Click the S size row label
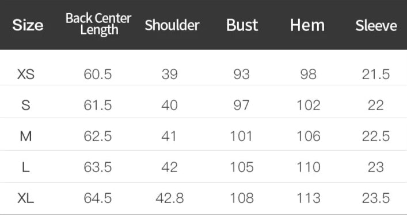The image size is (407, 215). 26,105
